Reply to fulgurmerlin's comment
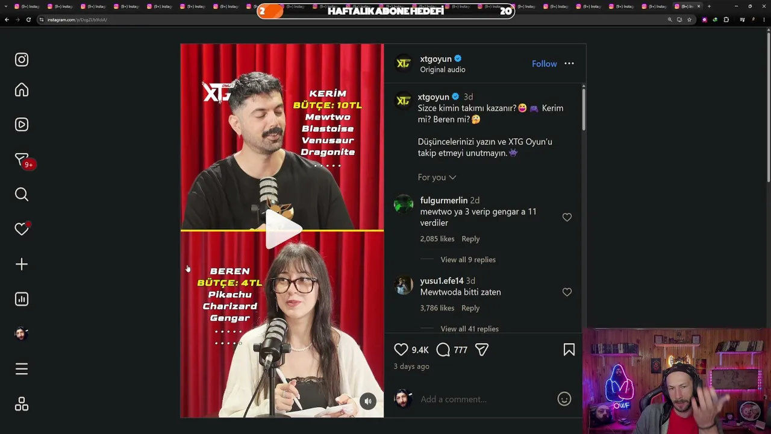Image resolution: width=771 pixels, height=434 pixels. 470,239
